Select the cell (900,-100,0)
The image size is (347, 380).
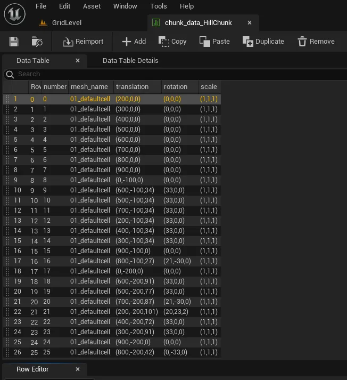133,251
